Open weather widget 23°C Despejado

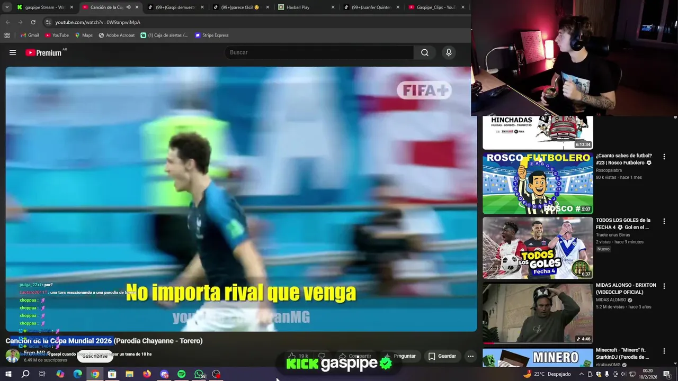(547, 374)
